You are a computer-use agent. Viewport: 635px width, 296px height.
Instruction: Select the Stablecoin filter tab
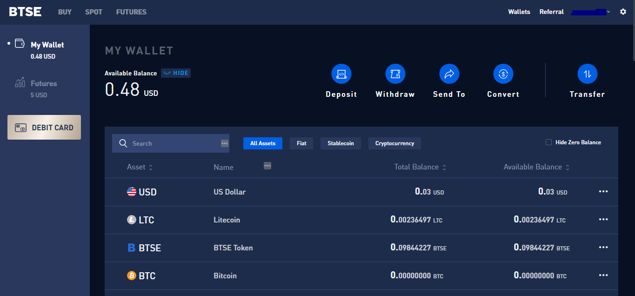[x=341, y=143]
